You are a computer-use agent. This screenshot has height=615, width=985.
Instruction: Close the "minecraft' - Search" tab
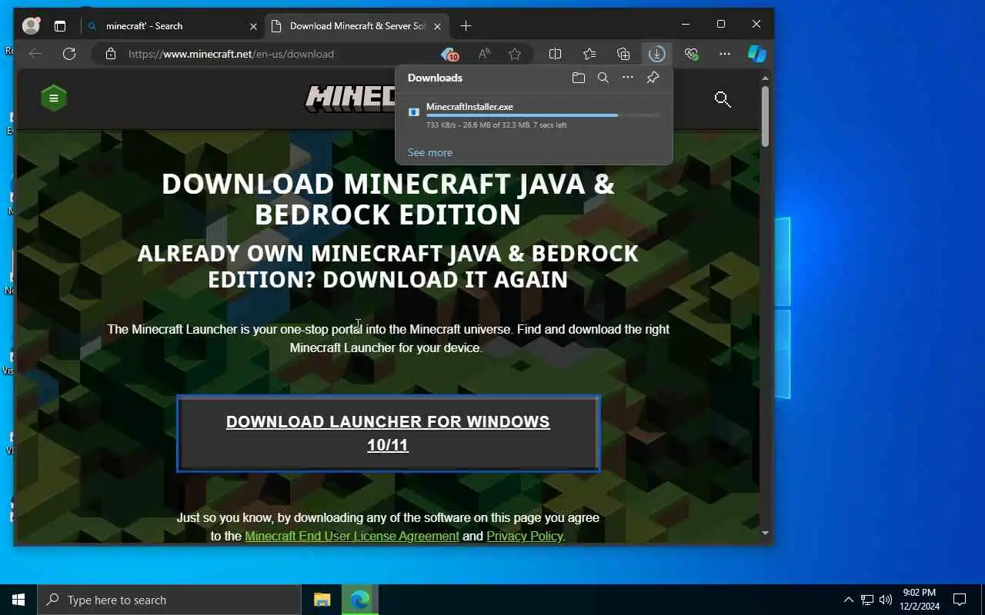coord(253,26)
